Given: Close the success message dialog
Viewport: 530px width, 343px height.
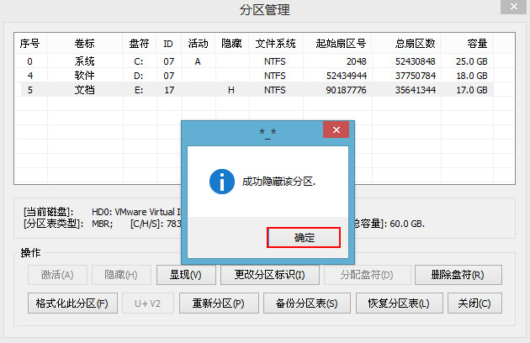Looking at the screenshot, I should click(x=337, y=130).
